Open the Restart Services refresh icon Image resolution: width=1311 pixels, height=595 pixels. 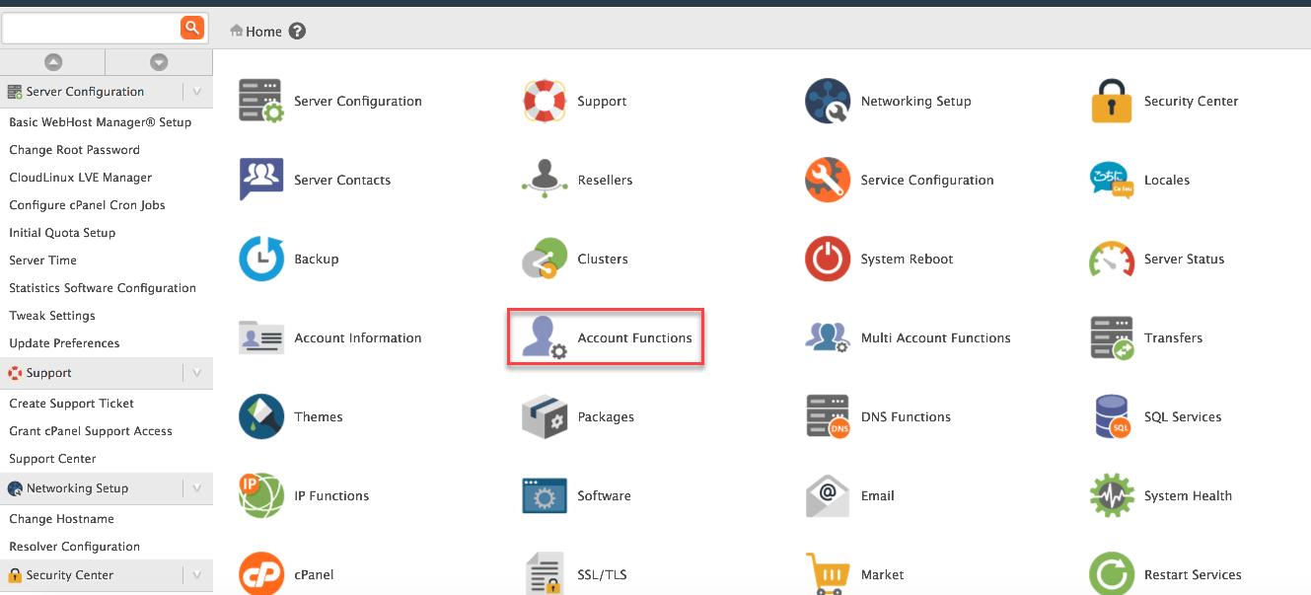[1112, 574]
